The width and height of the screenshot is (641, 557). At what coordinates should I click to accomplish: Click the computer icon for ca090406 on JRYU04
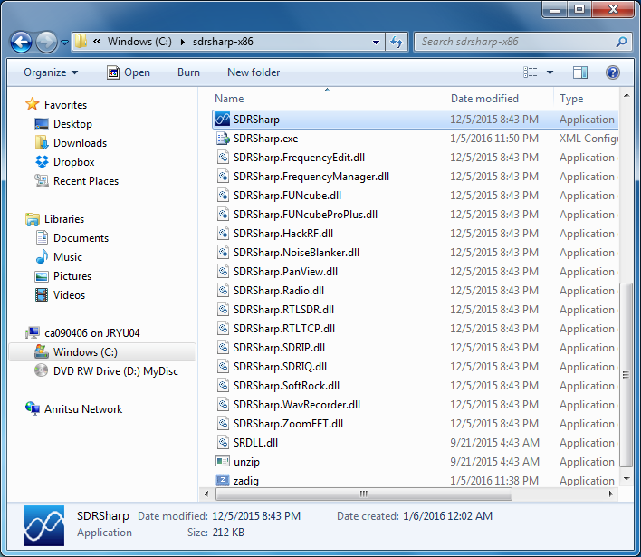click(33, 332)
